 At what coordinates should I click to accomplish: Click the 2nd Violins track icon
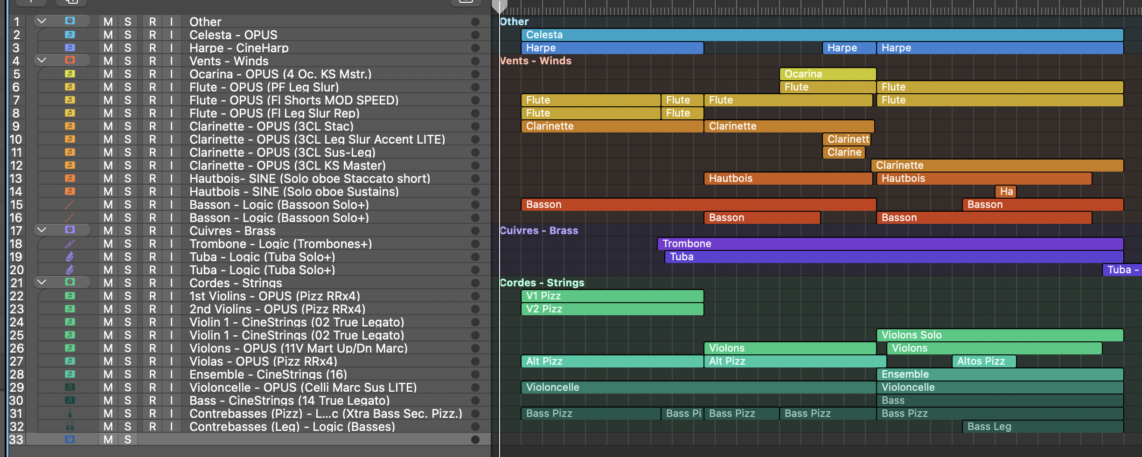click(70, 309)
